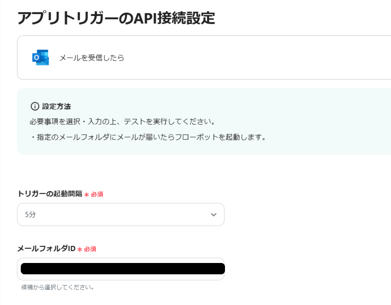Open the トリガーの起動間隔 dropdown
Viewport: 391px width, 305px height.
click(120, 214)
